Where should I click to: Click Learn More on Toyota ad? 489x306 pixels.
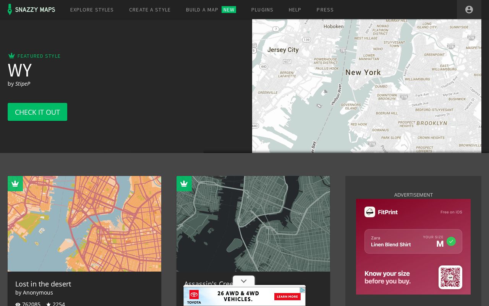[287, 296]
